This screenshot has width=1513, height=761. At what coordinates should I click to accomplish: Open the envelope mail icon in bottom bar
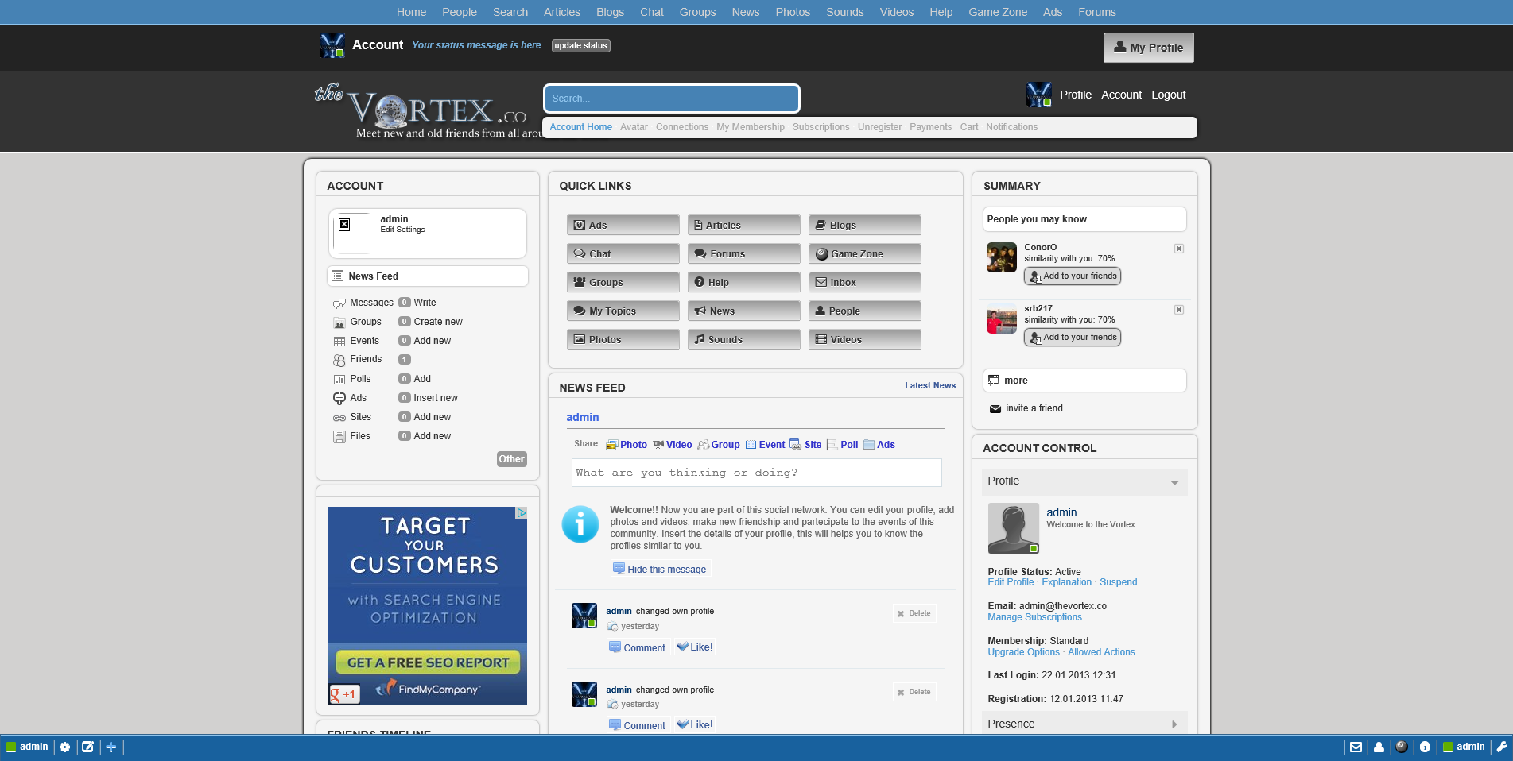1356,747
